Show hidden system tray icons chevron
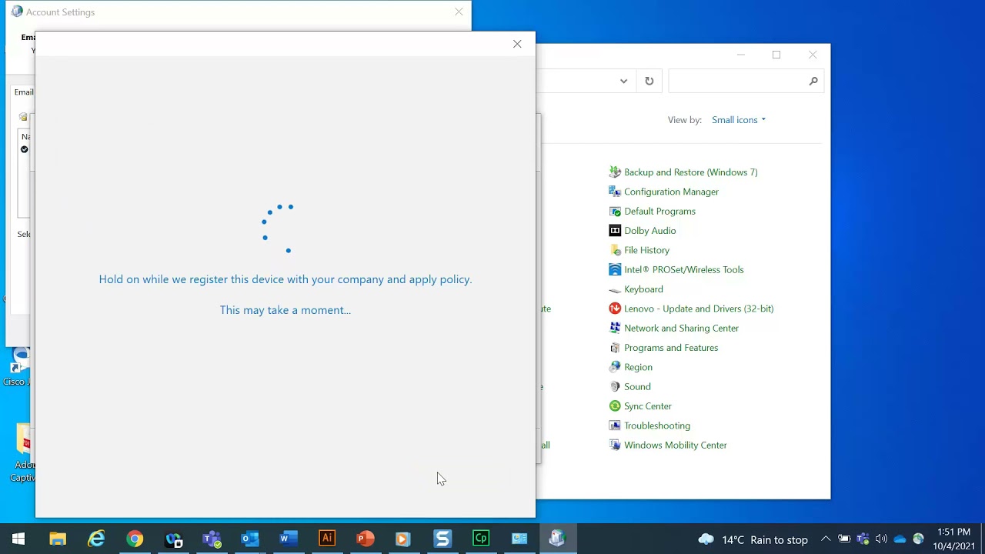Image resolution: width=985 pixels, height=554 pixels. (826, 539)
